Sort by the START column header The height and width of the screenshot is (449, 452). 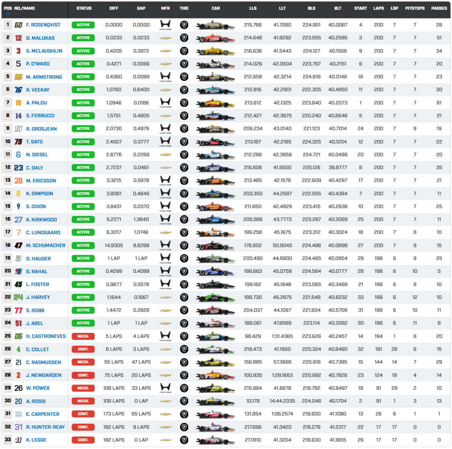[361, 8]
